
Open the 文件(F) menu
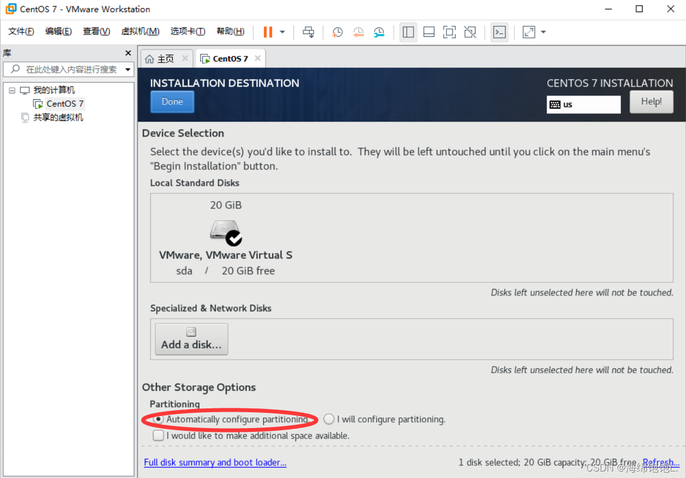click(x=21, y=31)
